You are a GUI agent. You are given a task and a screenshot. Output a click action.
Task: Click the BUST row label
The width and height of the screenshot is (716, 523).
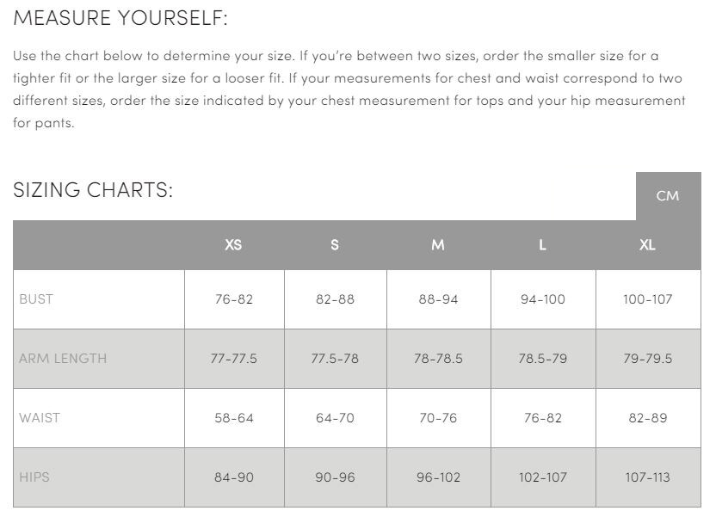pos(36,299)
